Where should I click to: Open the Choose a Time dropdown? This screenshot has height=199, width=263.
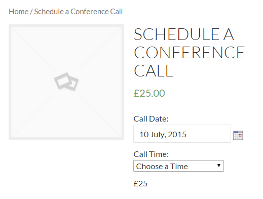[x=178, y=166]
